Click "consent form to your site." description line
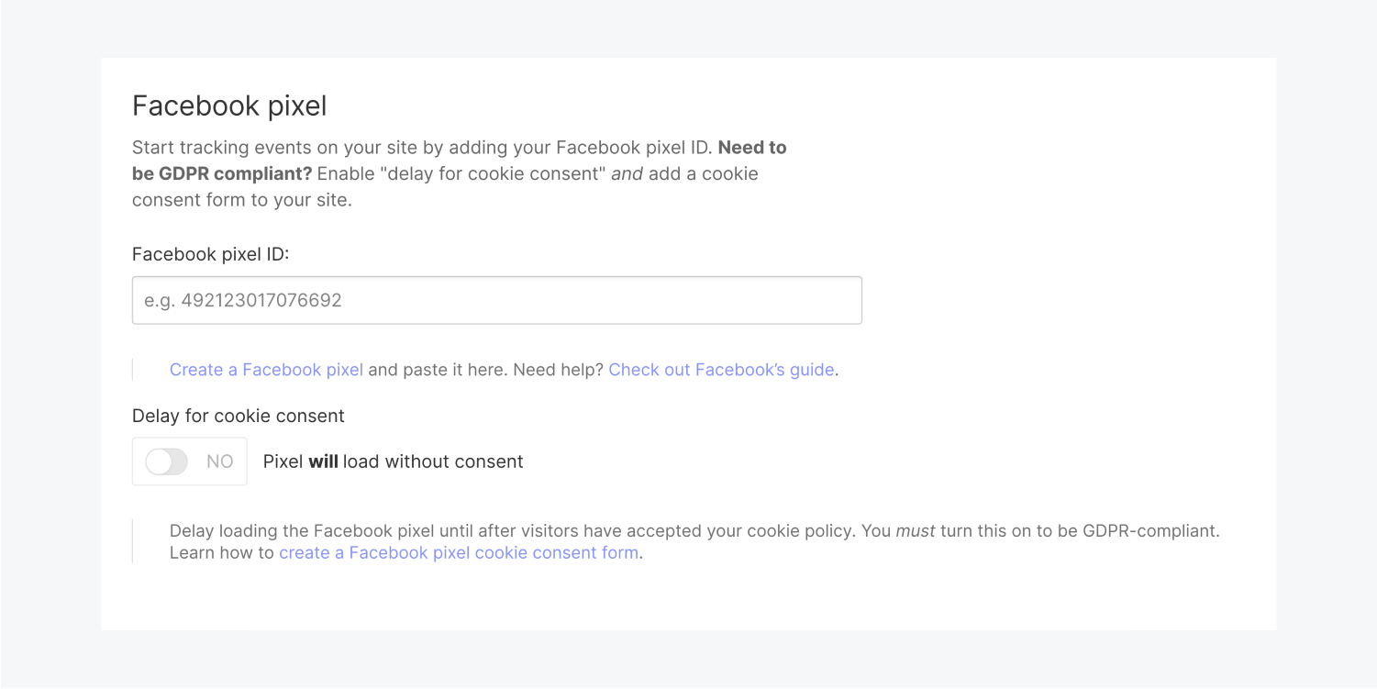This screenshot has width=1377, height=689. pos(242,200)
